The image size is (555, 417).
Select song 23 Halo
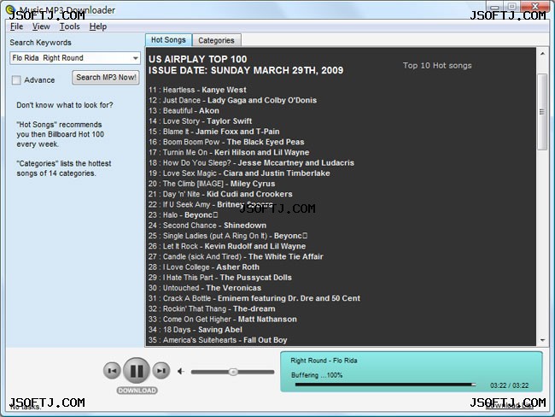pyautogui.click(x=183, y=215)
